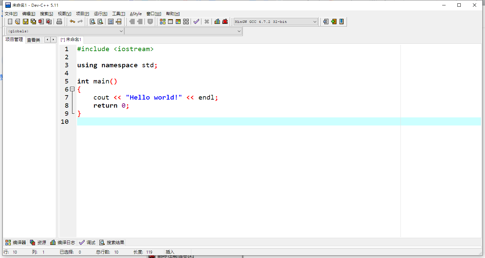Open the 编译器 bottom panel tab

tap(15, 243)
